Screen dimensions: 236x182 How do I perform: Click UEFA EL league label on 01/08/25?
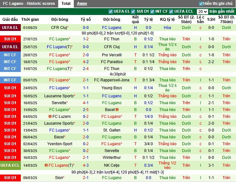[10, 28]
